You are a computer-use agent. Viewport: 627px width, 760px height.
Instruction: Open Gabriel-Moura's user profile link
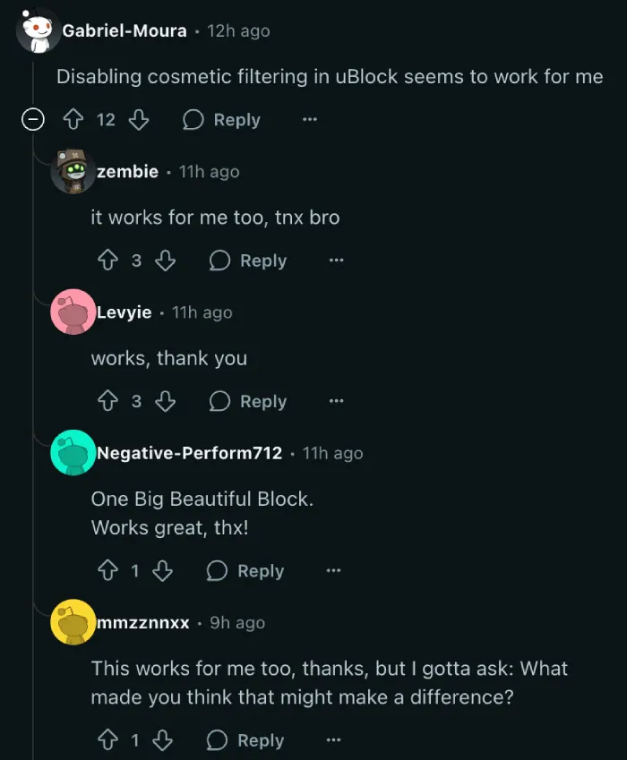point(125,30)
